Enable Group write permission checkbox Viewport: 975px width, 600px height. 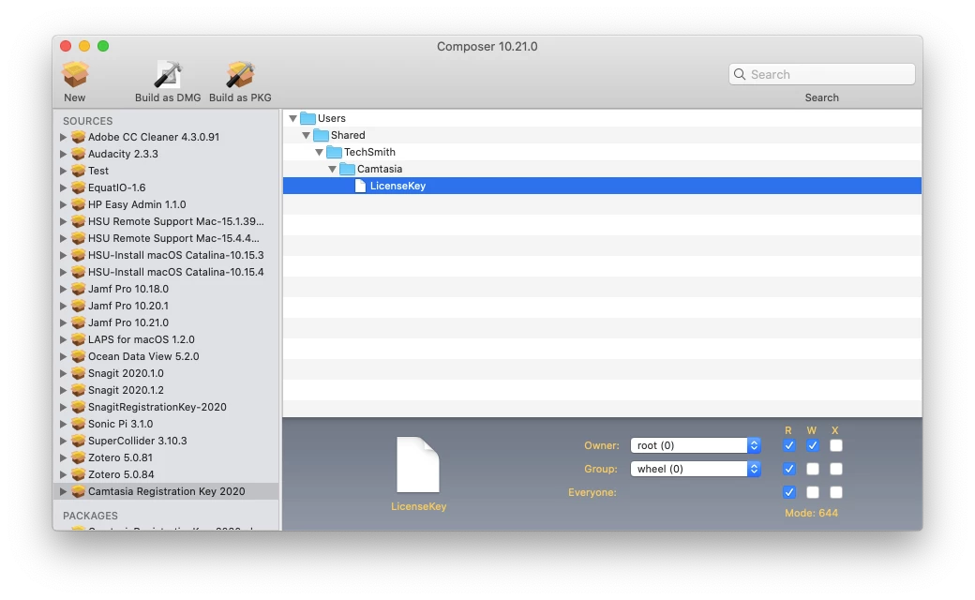tap(812, 469)
